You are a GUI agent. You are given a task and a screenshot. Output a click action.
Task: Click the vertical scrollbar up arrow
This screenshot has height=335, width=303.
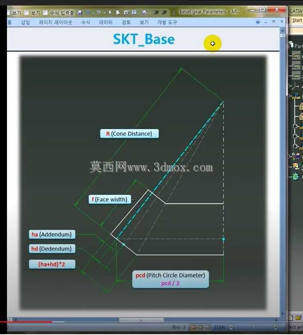pyautogui.click(x=282, y=30)
